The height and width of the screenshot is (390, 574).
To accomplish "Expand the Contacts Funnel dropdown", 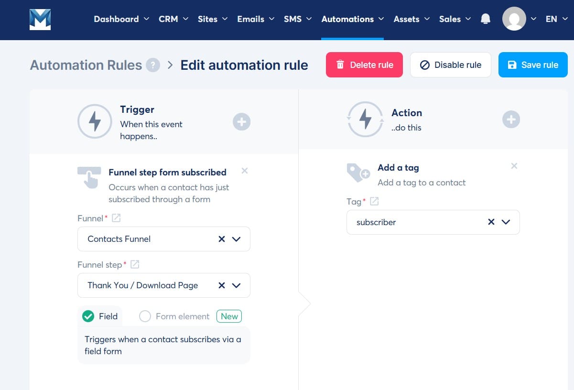I will (236, 239).
